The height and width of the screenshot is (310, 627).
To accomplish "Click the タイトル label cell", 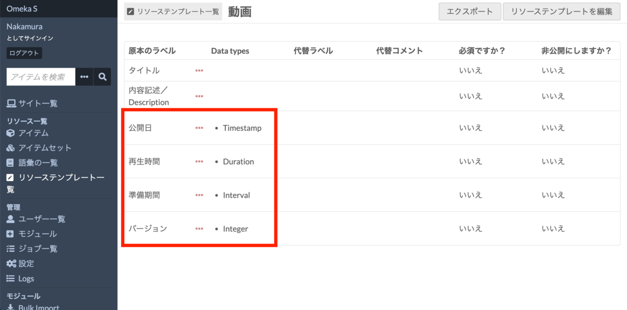I will (144, 71).
